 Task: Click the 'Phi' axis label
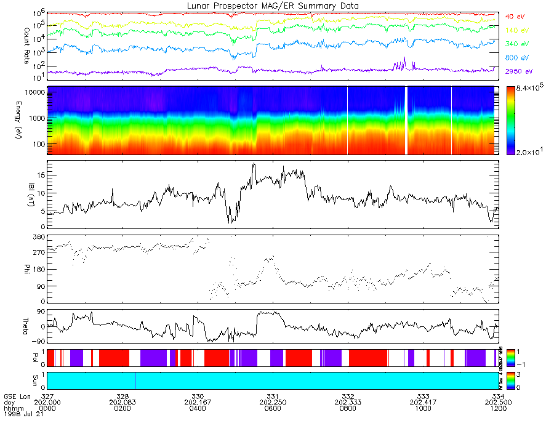pyautogui.click(x=26, y=268)
